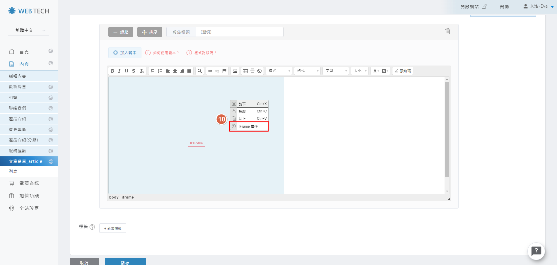Viewport: 557px width, 265px height.
Task: Click the 段落標題 input field
Action: [239, 32]
